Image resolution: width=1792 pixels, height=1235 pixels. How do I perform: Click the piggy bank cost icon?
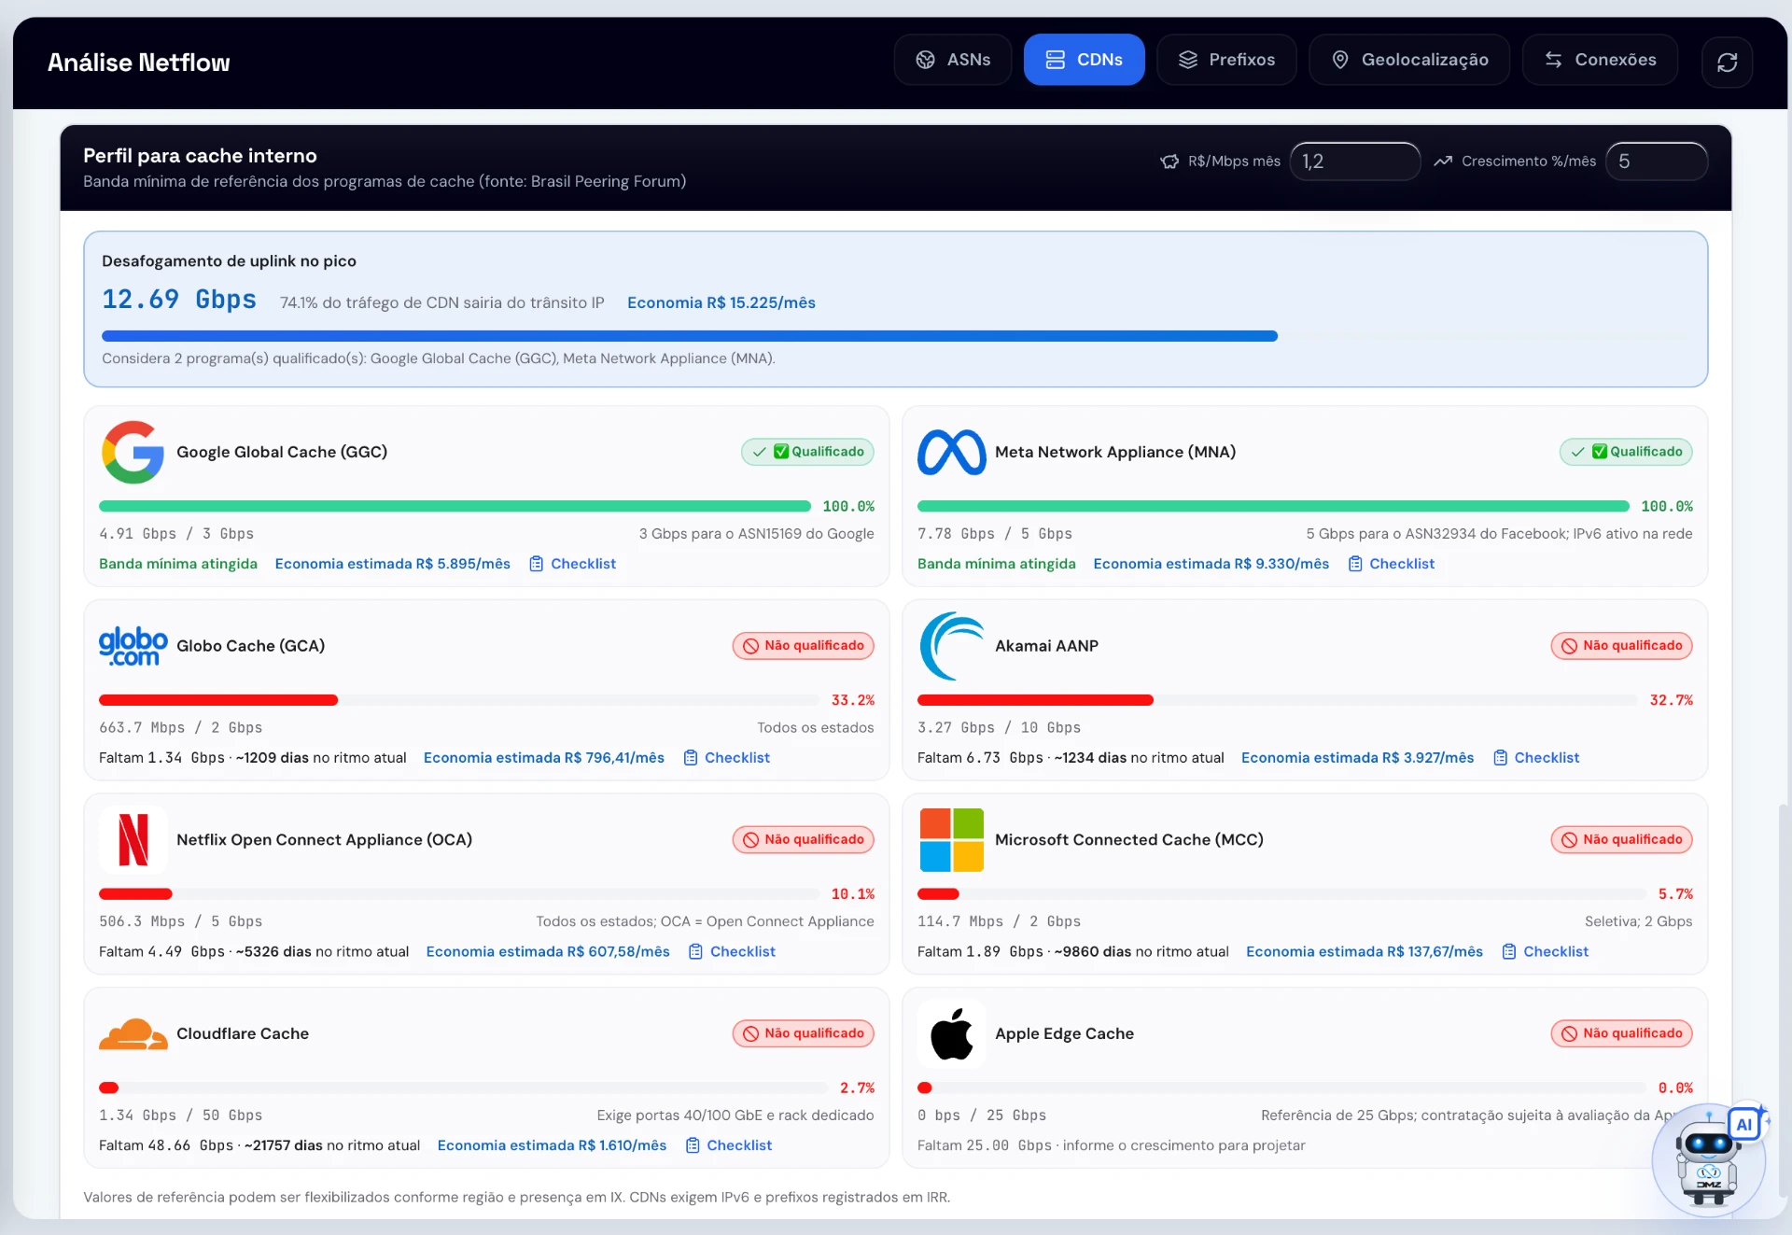(x=1169, y=161)
